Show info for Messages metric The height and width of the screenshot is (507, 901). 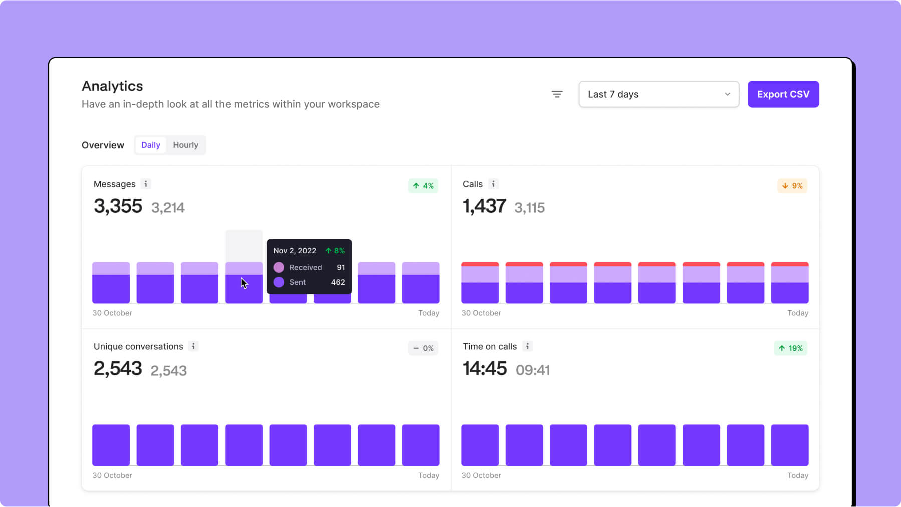146,184
